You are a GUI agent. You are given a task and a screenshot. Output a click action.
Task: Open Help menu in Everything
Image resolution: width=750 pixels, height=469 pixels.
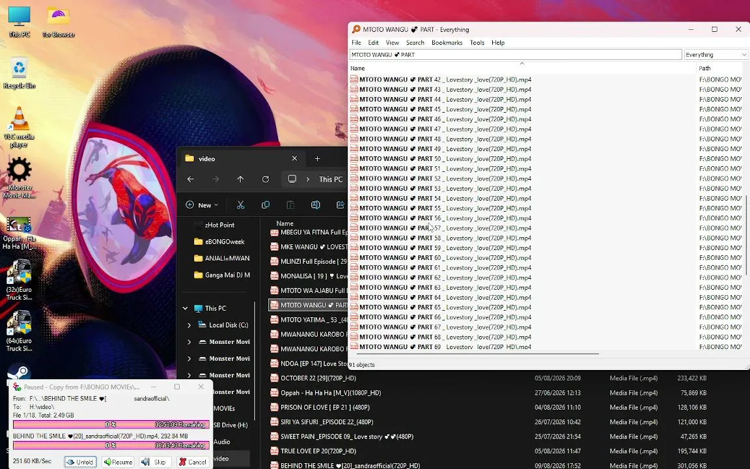click(498, 42)
